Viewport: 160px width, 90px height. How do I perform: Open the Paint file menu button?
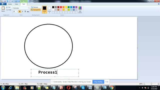tap(3, 4)
